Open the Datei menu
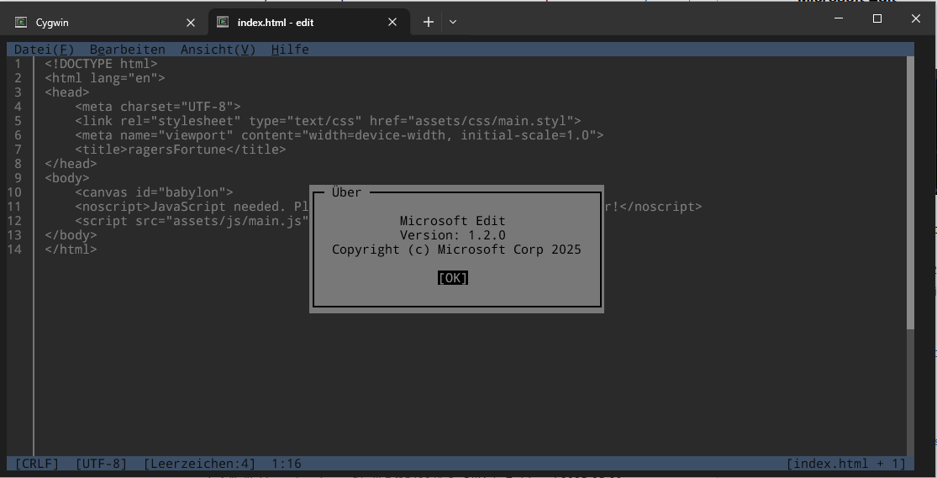This screenshot has width=937, height=478. click(44, 50)
